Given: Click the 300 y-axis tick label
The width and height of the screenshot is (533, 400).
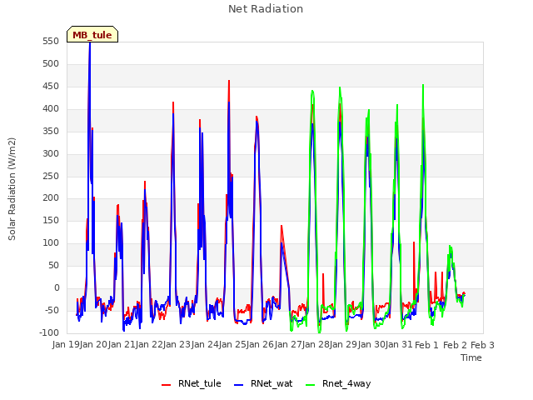Looking at the screenshot, I should (x=51, y=153).
